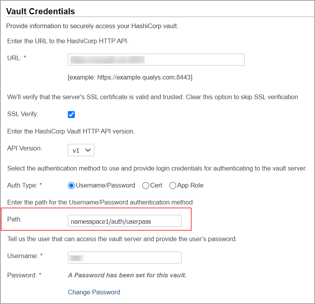Image resolution: width=315 pixels, height=304 pixels.
Task: Click into the Username text box
Action: click(125, 258)
